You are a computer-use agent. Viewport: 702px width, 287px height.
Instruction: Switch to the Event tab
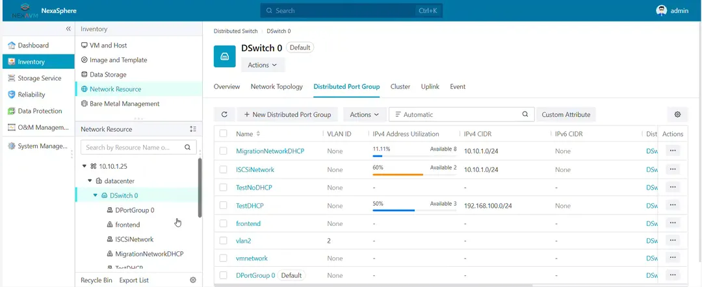[x=458, y=87]
